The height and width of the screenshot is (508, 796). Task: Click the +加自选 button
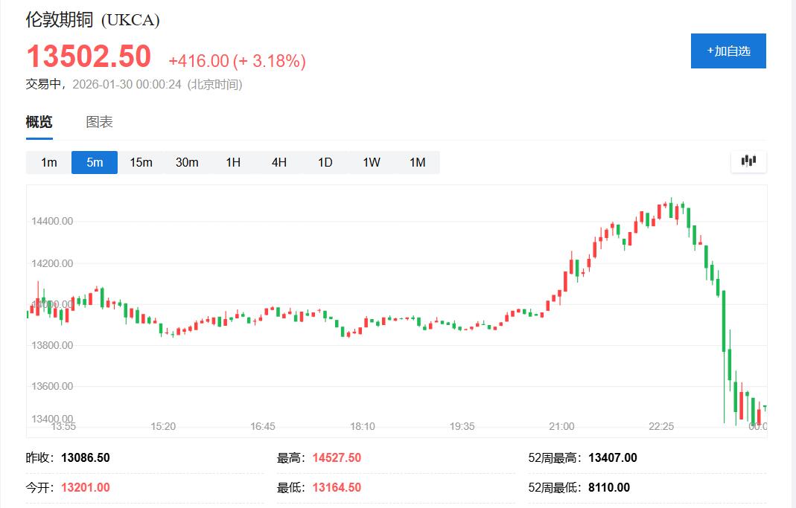coord(727,51)
